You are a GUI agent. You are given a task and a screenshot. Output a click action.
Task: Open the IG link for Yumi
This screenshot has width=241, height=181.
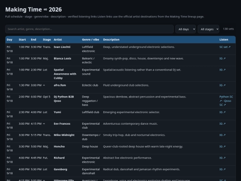[x=222, y=112]
